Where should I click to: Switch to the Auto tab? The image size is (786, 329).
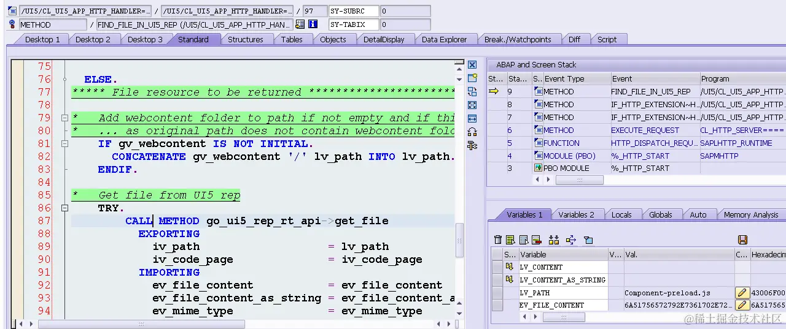(698, 214)
